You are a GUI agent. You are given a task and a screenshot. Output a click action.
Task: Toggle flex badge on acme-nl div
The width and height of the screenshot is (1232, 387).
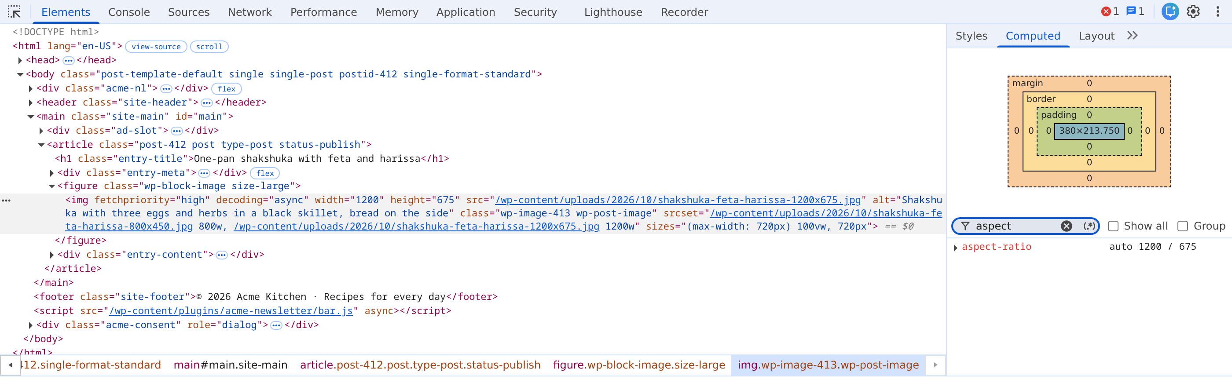(x=227, y=89)
